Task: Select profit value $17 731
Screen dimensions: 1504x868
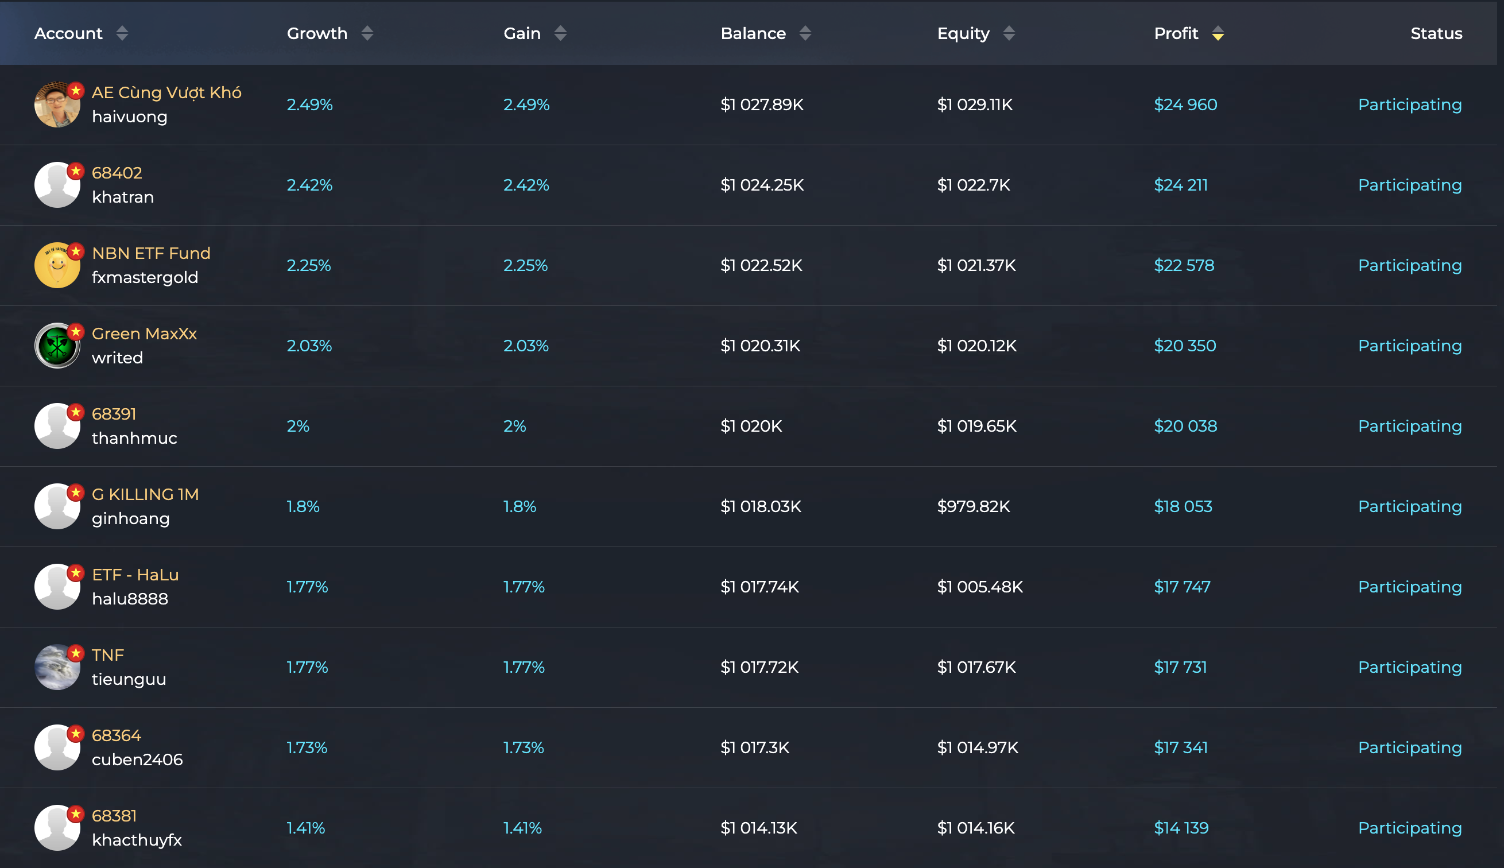Action: [x=1180, y=668]
